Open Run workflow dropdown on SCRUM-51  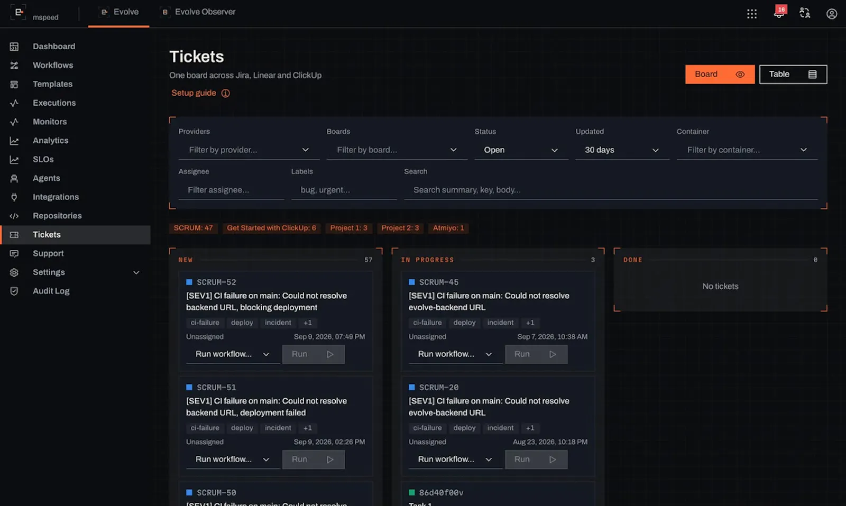pos(233,459)
